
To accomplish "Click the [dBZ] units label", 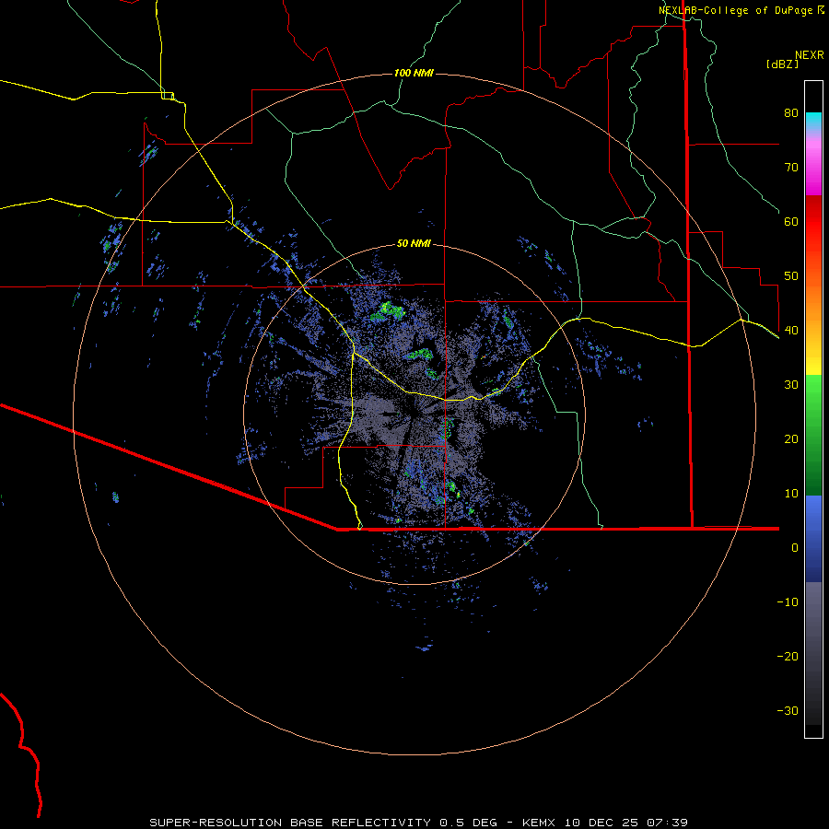I will click(x=782, y=64).
